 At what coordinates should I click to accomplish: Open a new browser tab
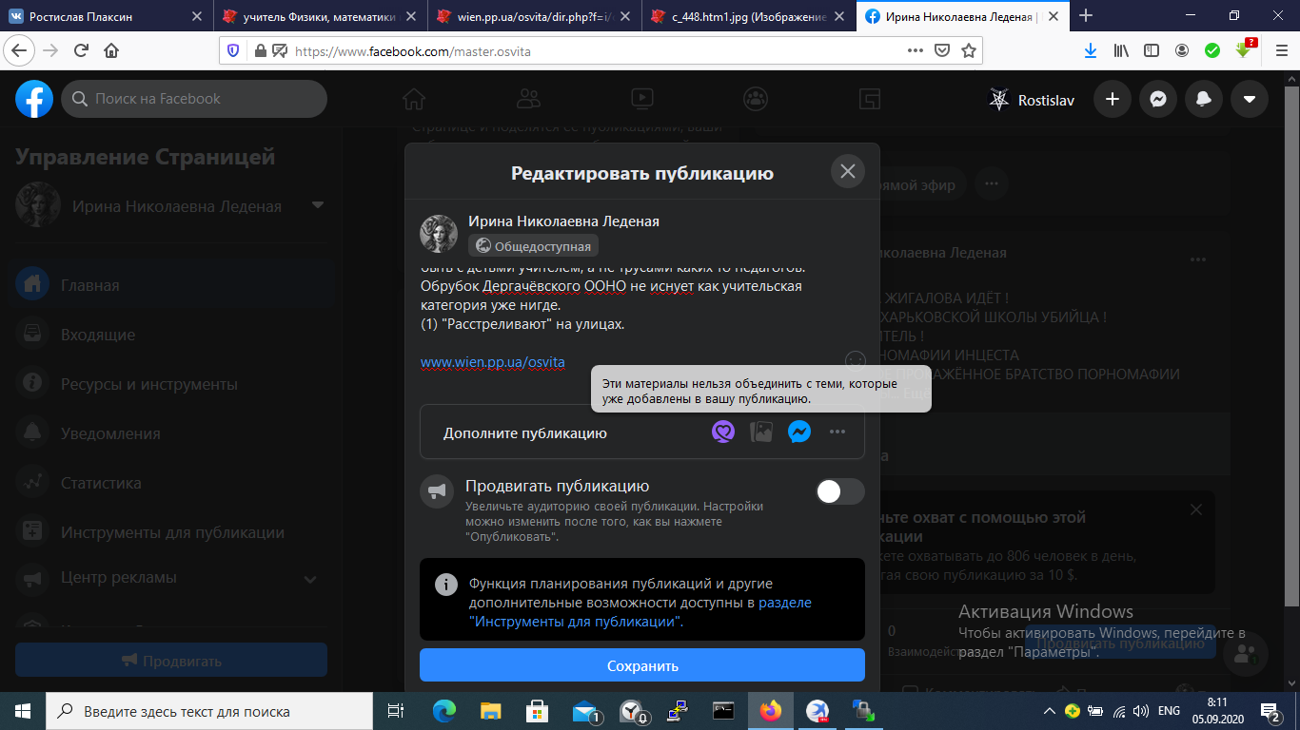pos(1086,15)
